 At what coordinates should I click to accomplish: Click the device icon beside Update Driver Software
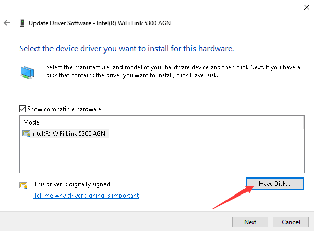click(x=22, y=23)
